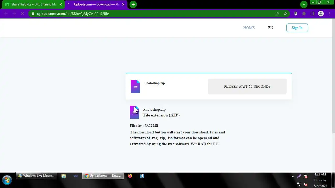Screen dimensions: 335x188
Task: Close the Uploadsome tab
Action: pos(123,4)
